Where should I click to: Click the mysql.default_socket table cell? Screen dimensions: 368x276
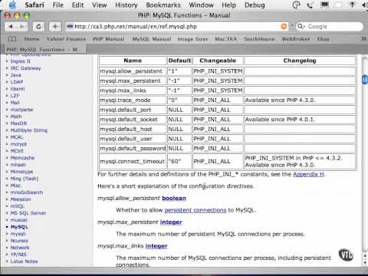coord(133,120)
